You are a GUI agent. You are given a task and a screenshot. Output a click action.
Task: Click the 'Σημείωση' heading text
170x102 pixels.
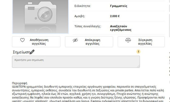click(x=21, y=52)
